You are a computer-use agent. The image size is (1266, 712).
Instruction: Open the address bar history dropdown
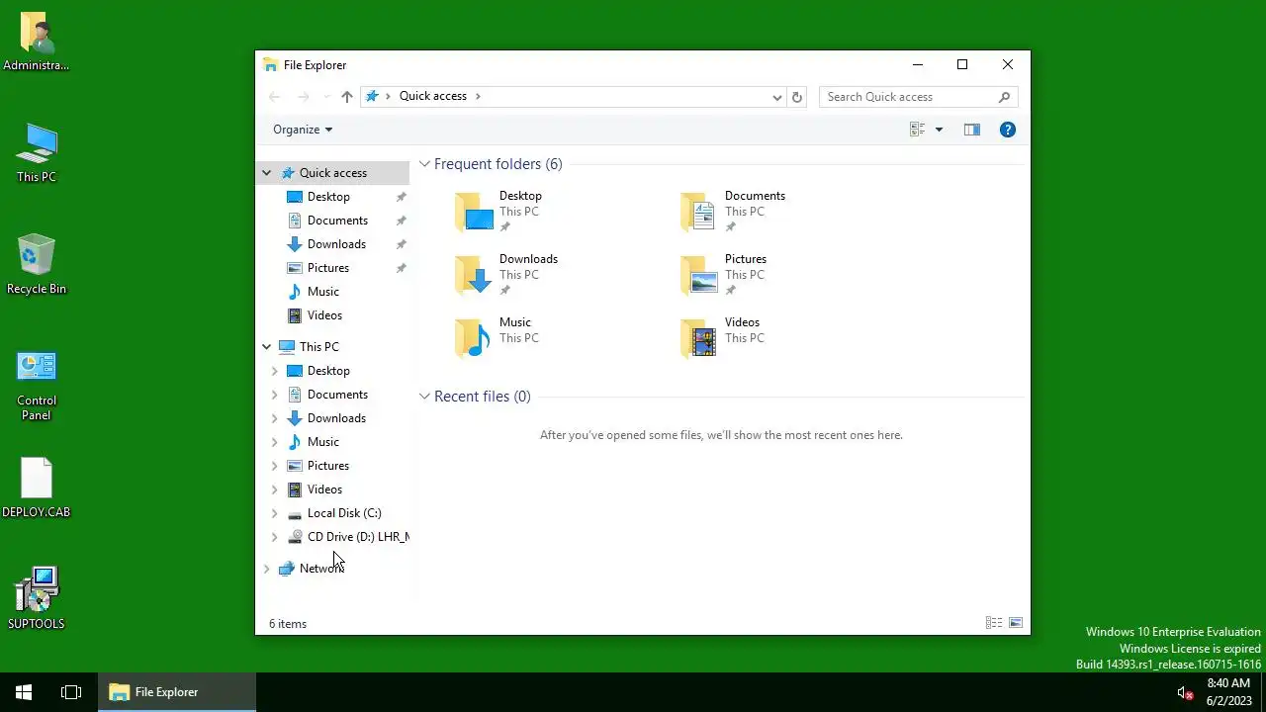click(x=777, y=97)
